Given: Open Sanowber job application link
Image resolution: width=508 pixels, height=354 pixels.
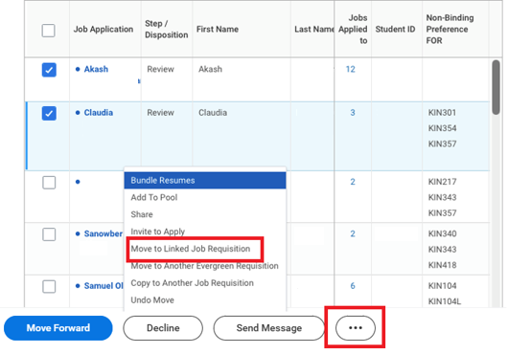Looking at the screenshot, I should coord(103,233).
